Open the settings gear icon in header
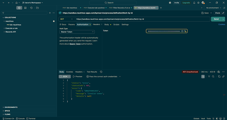This screenshot has width=227, height=120. click(x=198, y=3)
